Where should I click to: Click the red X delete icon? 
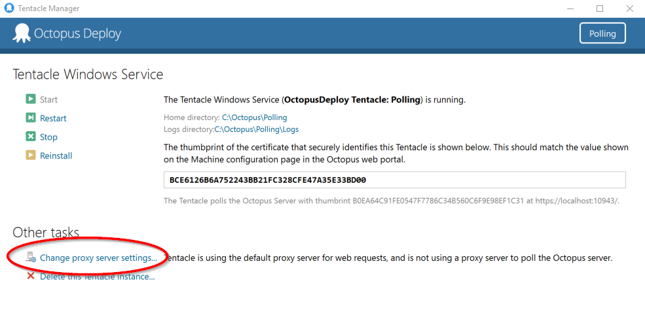pyautogui.click(x=31, y=275)
